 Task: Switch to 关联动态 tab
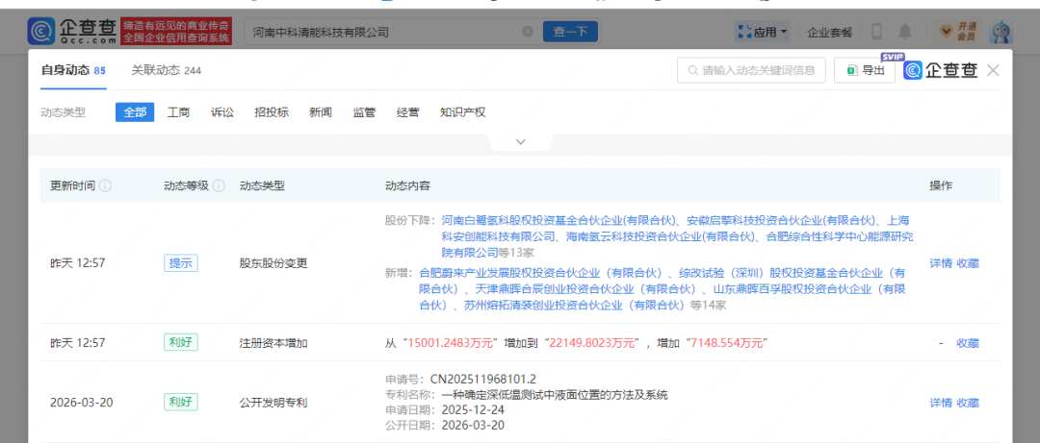click(166, 70)
